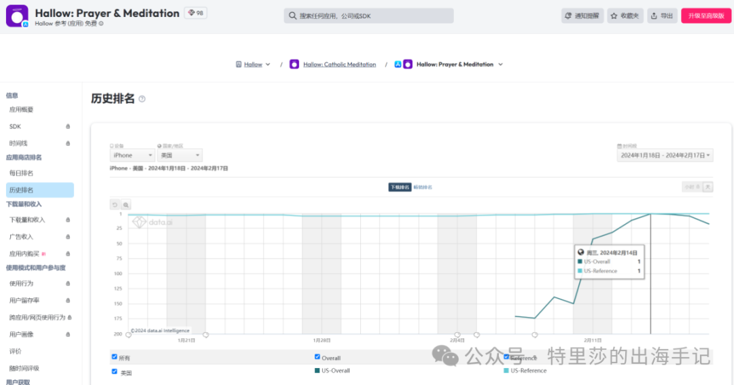The image size is (734, 385).
Task: Open 时间线 in the sidebar
Action: tap(18, 143)
